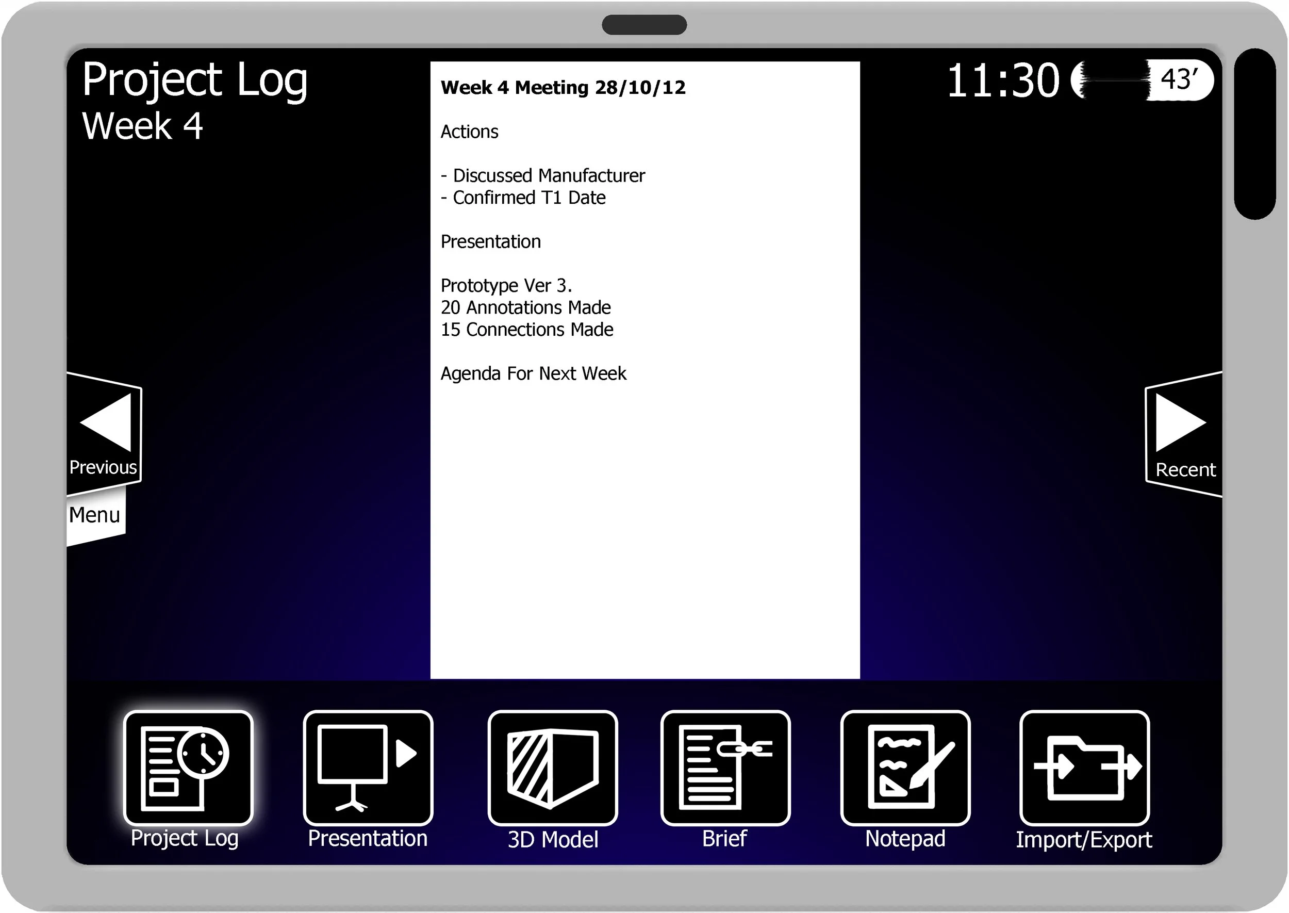Open the Project Log icon
The width and height of the screenshot is (1289, 913).
click(x=188, y=768)
